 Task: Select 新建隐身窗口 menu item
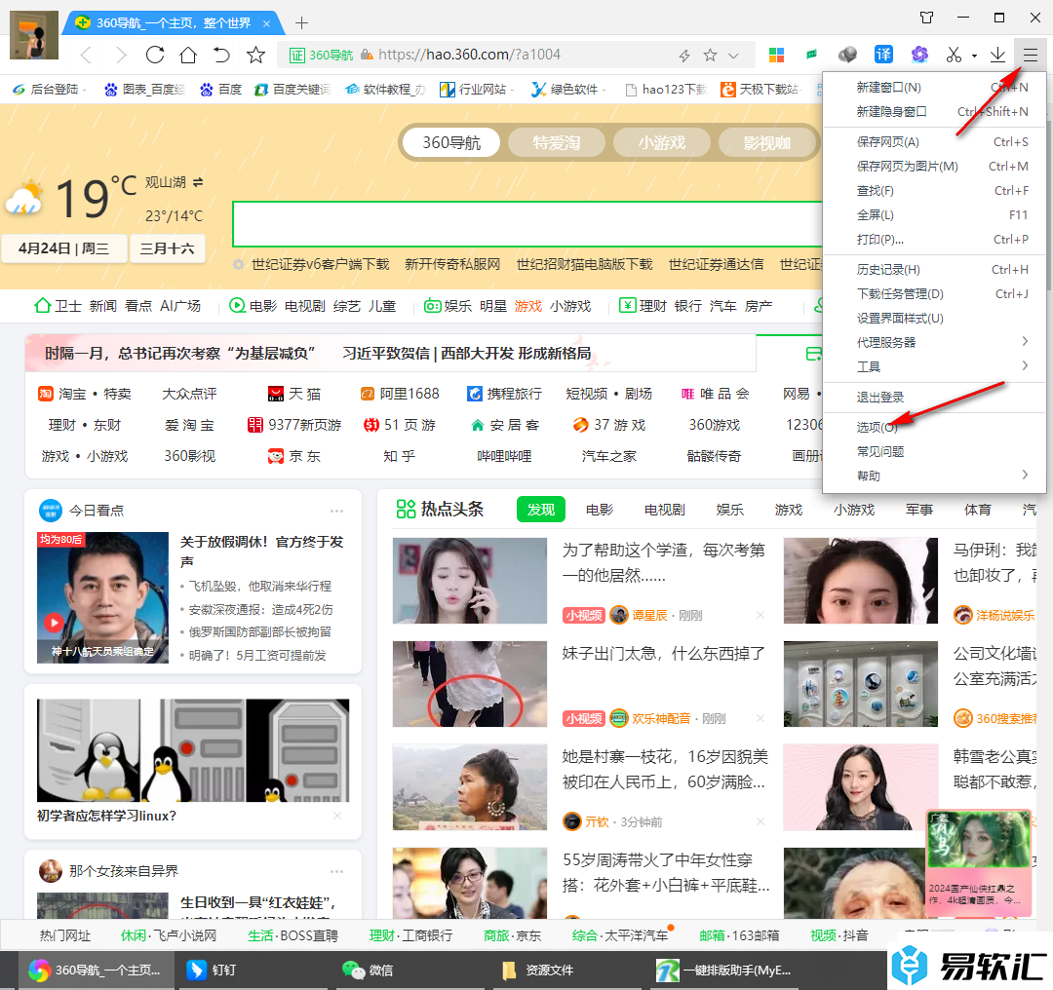tap(935, 111)
